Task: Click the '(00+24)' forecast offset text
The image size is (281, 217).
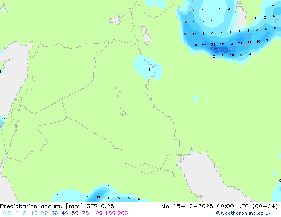Action: pos(265,206)
